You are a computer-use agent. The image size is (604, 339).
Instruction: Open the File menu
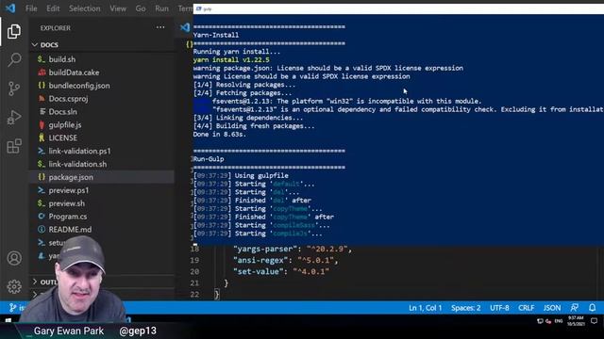pyautogui.click(x=31, y=8)
